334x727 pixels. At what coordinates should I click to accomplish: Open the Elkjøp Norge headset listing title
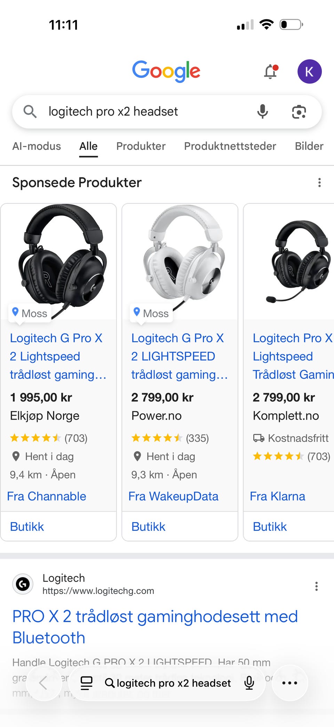[x=58, y=356]
